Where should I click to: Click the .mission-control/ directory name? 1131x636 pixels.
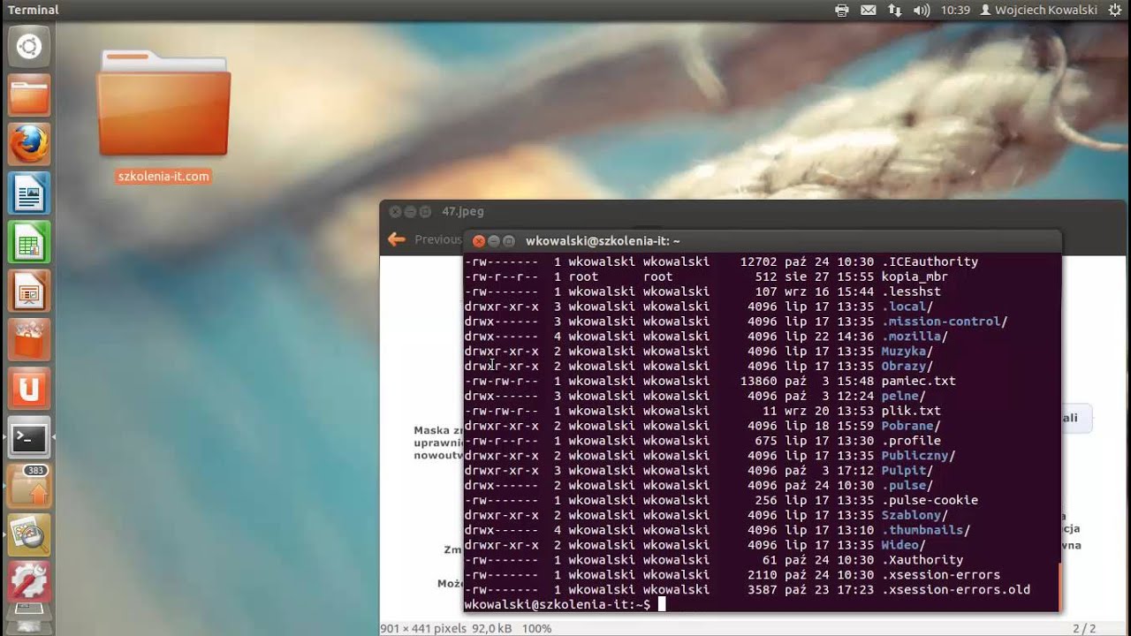pos(945,322)
